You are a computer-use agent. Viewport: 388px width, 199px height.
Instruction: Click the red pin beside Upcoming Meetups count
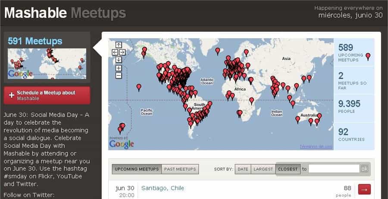point(368,56)
